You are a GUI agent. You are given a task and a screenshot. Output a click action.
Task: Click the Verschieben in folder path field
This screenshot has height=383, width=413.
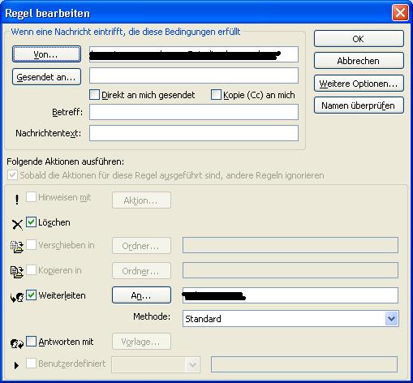(290, 245)
